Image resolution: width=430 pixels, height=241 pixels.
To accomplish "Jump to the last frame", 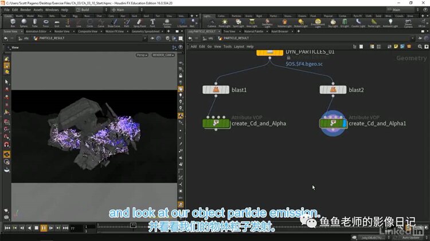I will [65, 228].
